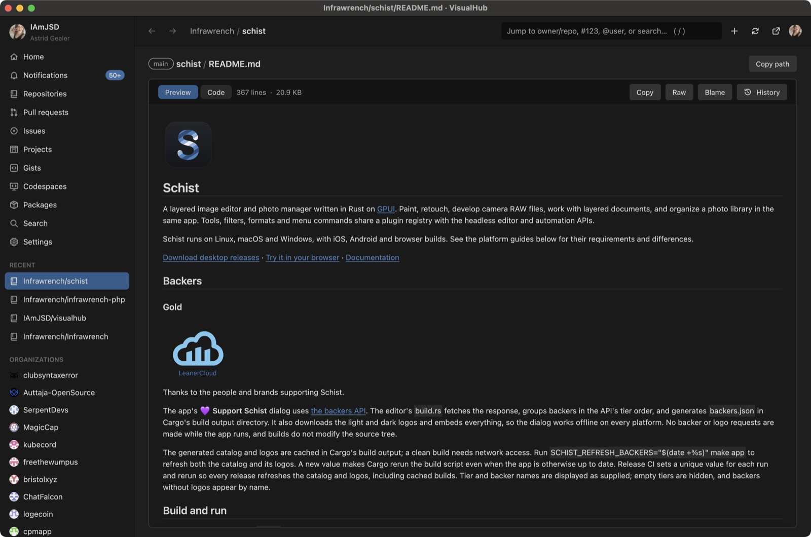This screenshot has height=537, width=811.
Task: Open Gists in the sidebar
Action: (67, 168)
